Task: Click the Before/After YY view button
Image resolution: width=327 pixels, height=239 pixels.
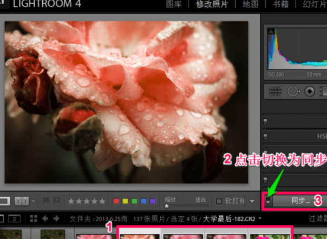Action: tap(22, 201)
